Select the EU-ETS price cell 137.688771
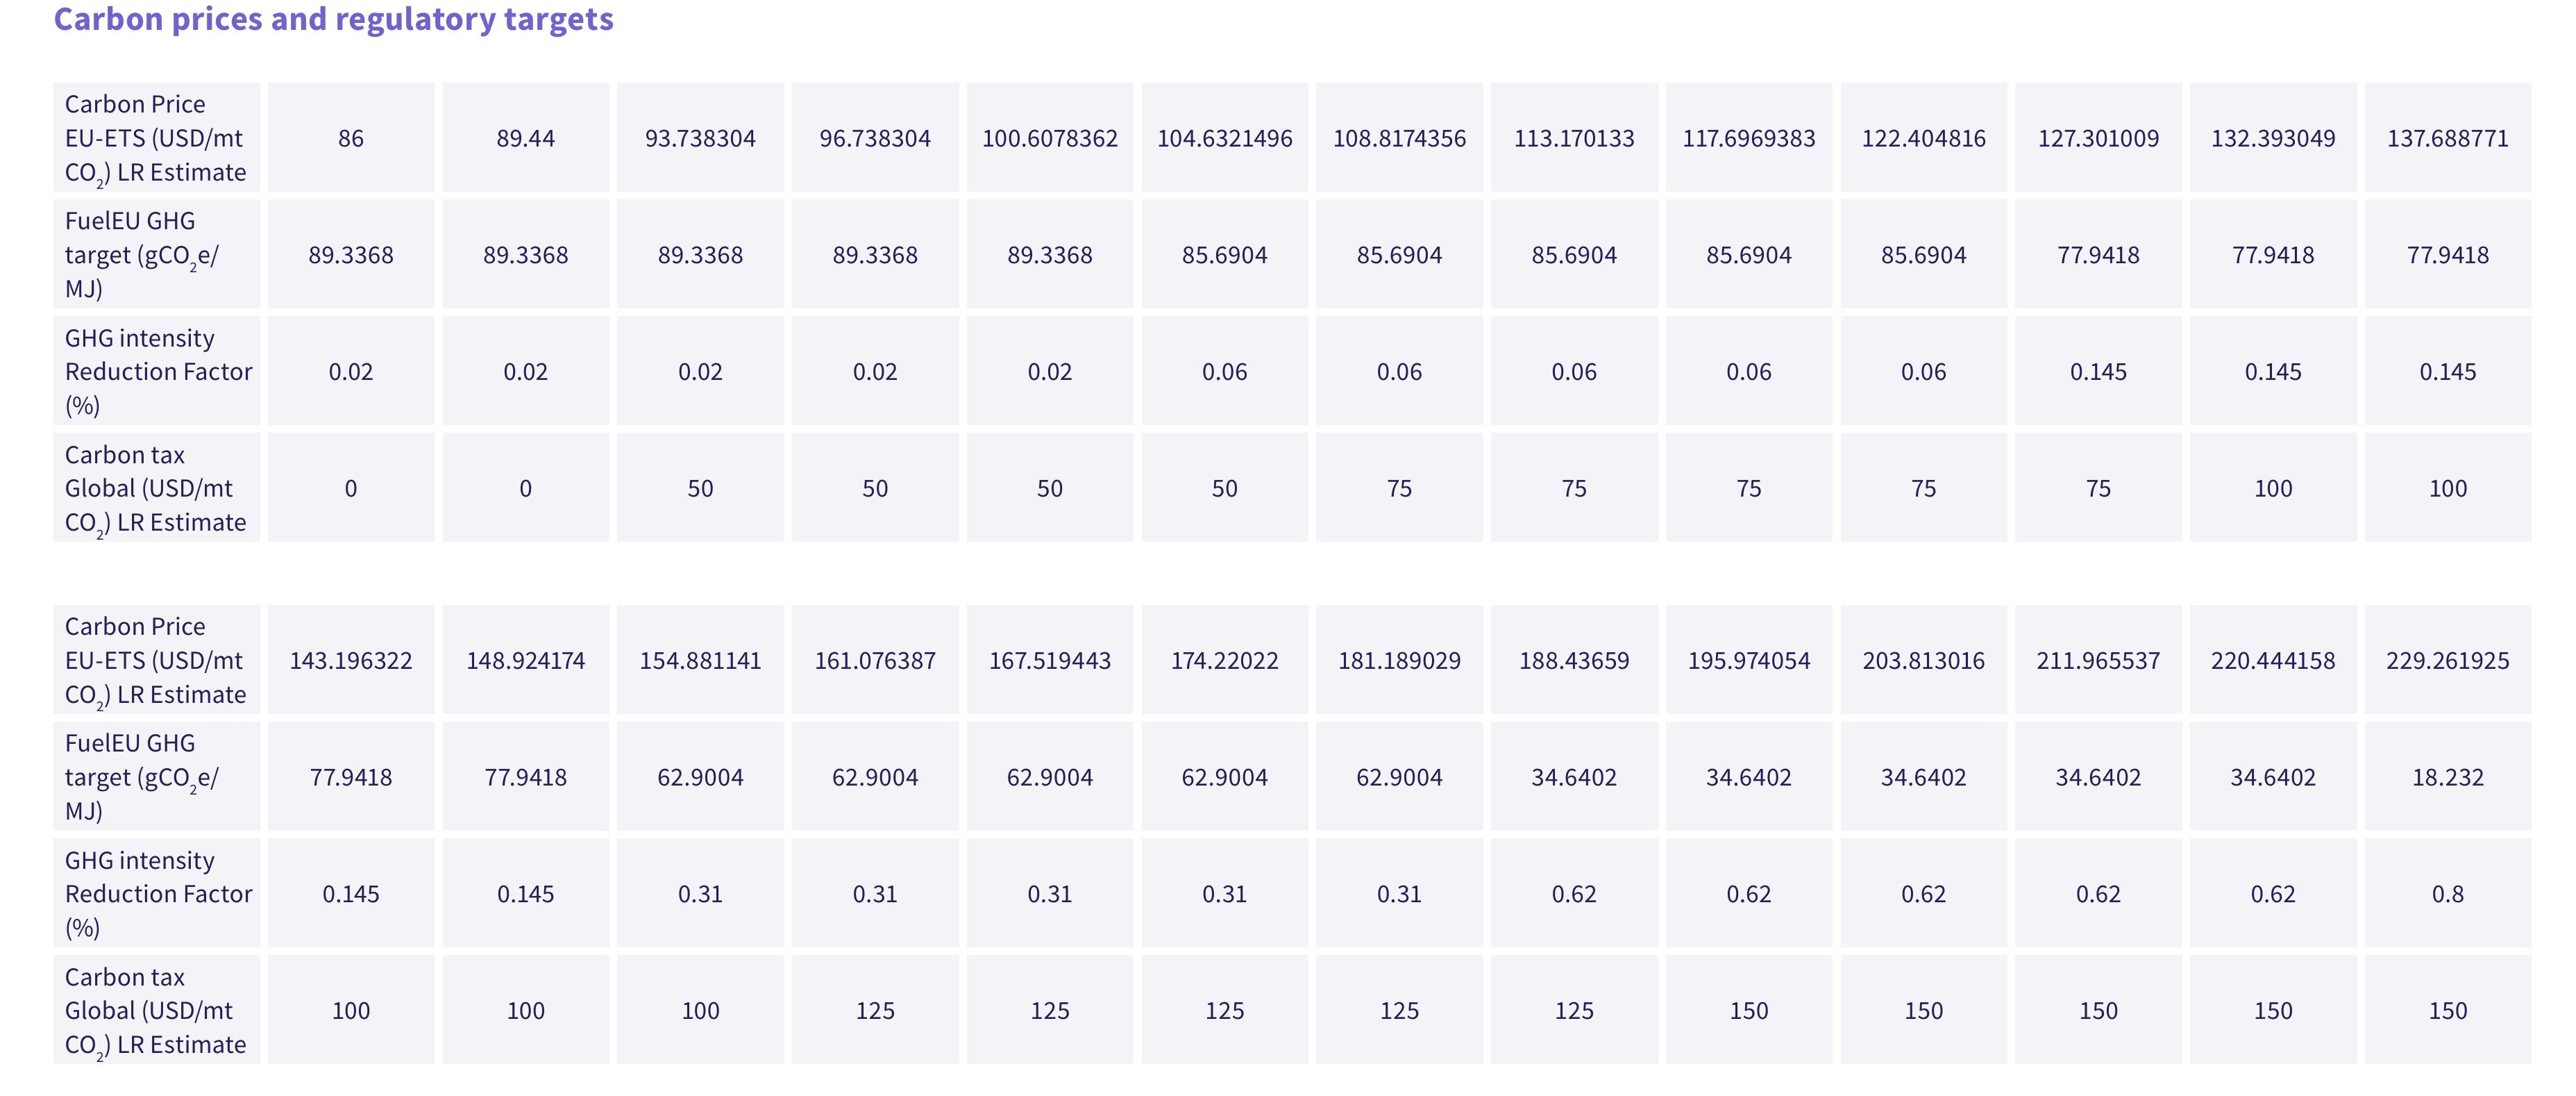This screenshot has height=1096, width=2576. tap(2448, 138)
